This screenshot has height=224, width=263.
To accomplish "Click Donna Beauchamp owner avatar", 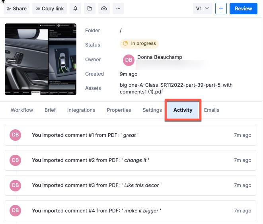I will tap(129, 60).
